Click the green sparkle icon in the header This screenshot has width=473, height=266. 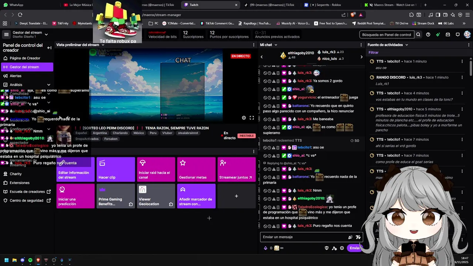click(438, 34)
